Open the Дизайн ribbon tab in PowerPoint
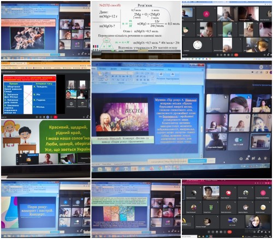 click(x=114, y=69)
